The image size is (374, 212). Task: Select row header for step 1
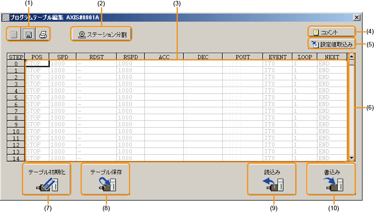[x=16, y=70]
